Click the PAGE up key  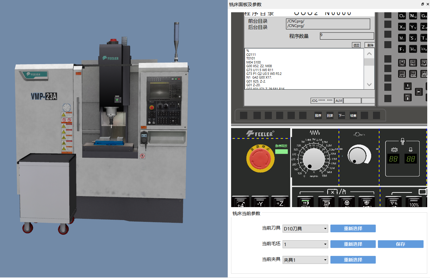tap(408, 86)
